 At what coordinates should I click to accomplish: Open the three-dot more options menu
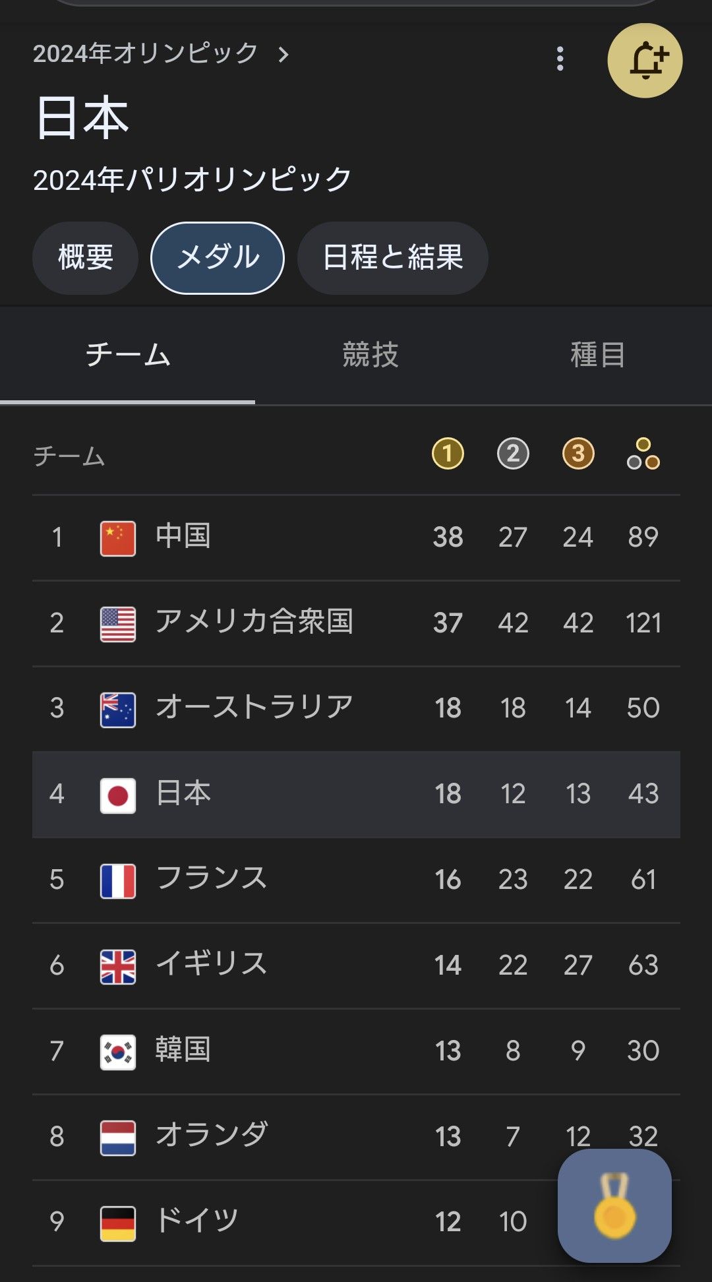[560, 59]
